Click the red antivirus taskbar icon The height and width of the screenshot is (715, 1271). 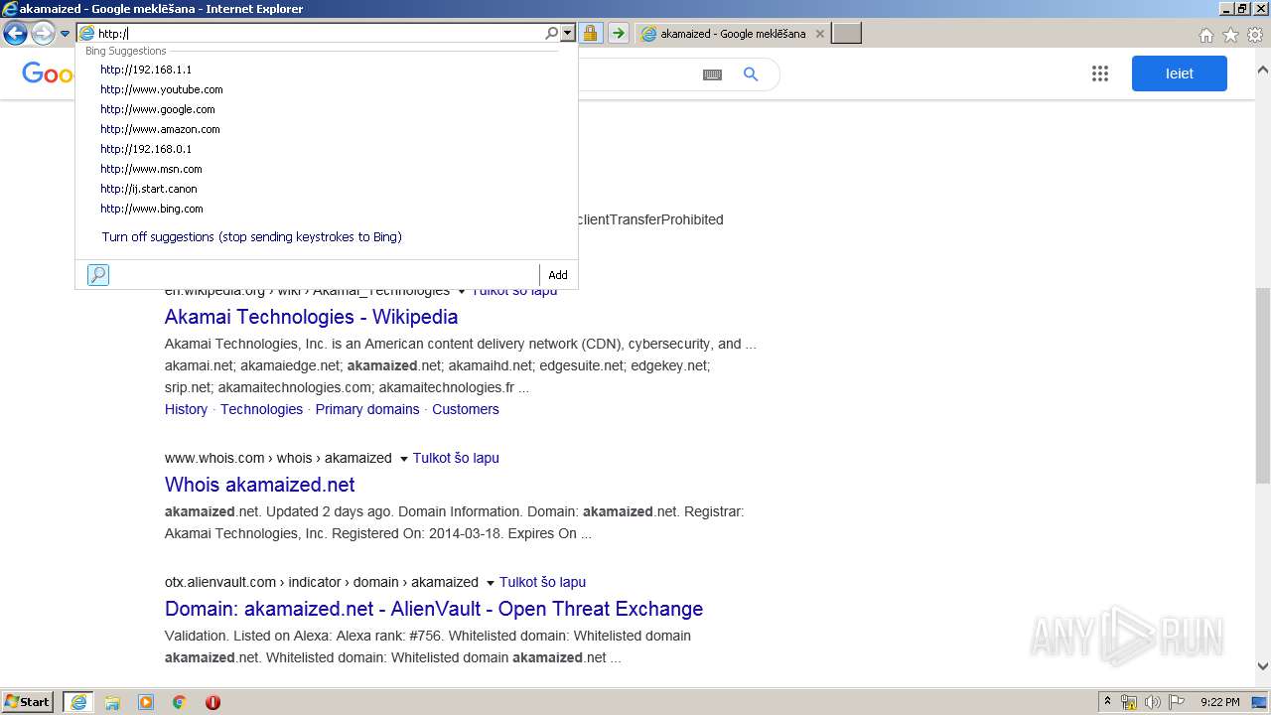[x=212, y=702]
